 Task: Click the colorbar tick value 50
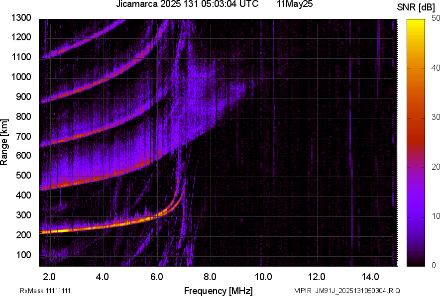[x=436, y=18]
